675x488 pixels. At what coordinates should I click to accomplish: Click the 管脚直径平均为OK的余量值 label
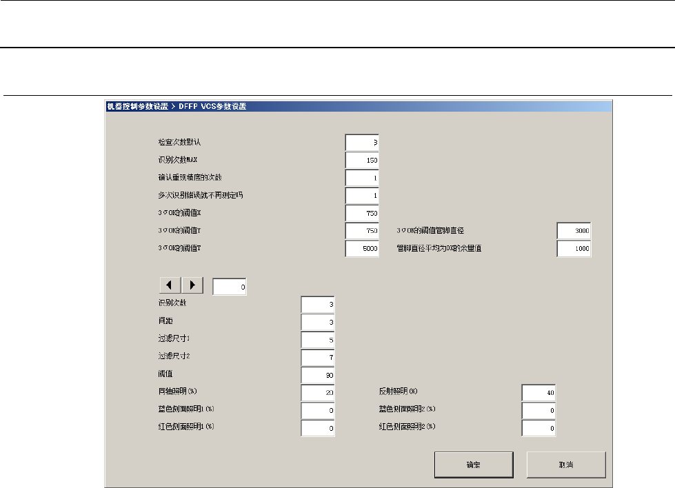coord(439,248)
